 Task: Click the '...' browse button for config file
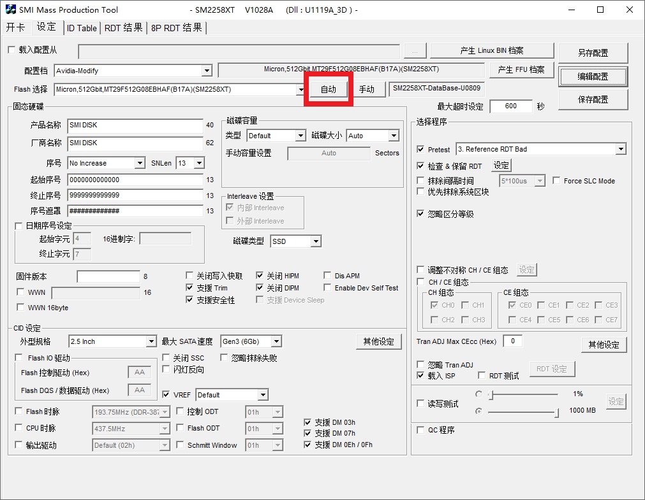pyautogui.click(x=415, y=52)
